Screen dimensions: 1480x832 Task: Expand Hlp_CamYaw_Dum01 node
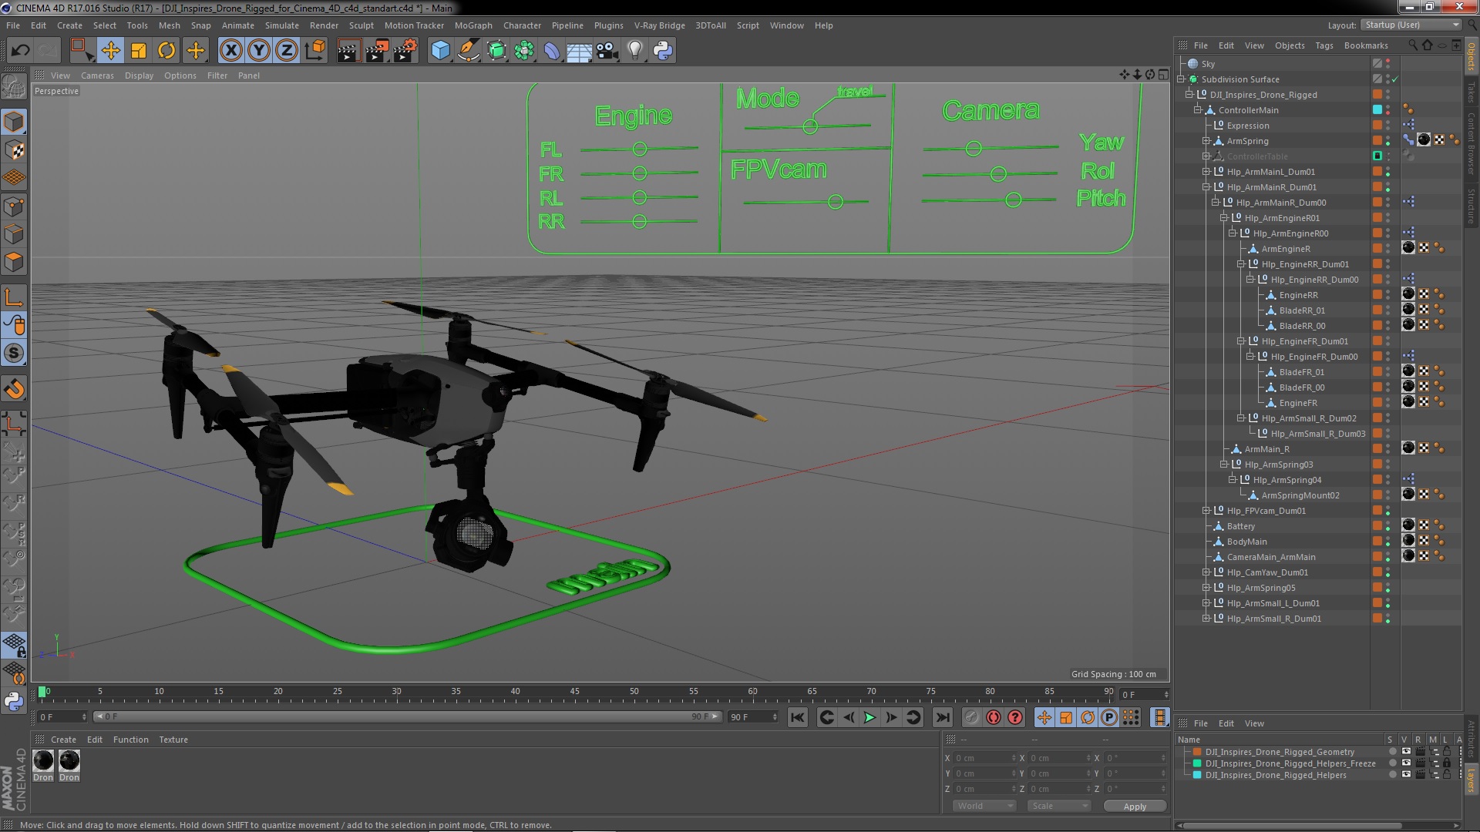pos(1206,572)
